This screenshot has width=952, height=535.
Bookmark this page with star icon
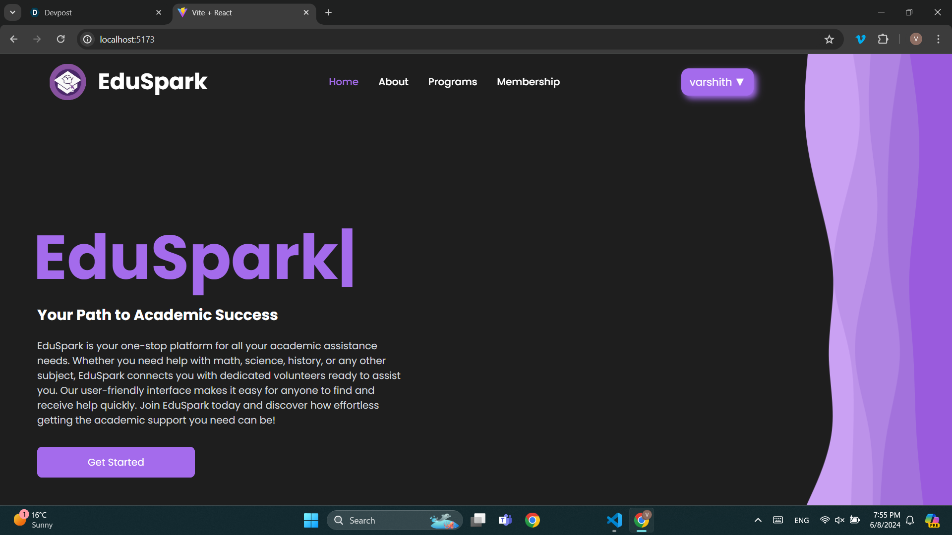click(829, 40)
